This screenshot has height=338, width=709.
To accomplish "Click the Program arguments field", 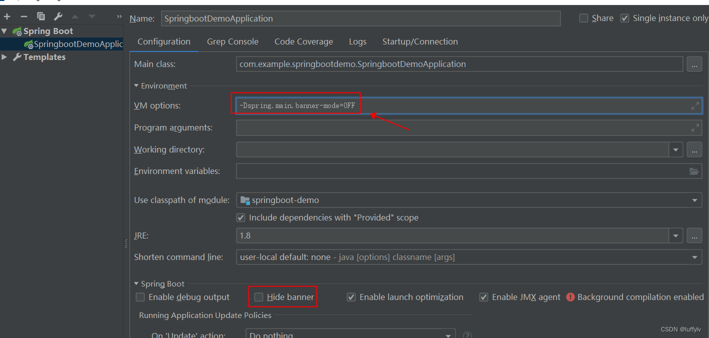I will [x=469, y=128].
